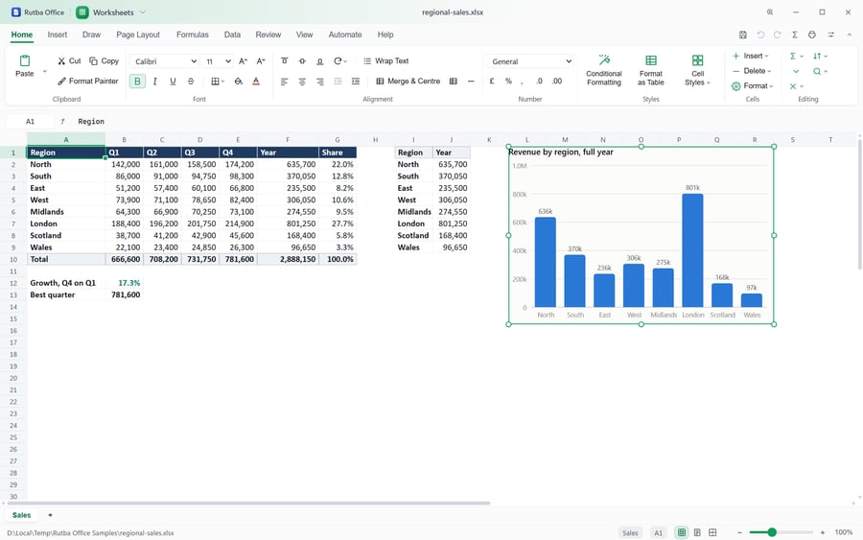Viewport: 863px width, 540px height.
Task: Open the text rotation dropdown
Action: pyautogui.click(x=340, y=61)
